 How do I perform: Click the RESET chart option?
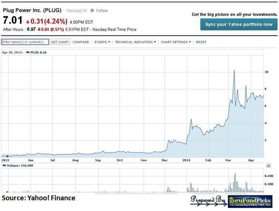201,42
